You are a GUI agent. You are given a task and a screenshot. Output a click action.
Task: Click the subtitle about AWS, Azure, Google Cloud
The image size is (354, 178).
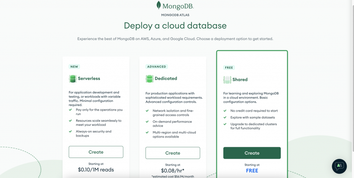[175, 39]
